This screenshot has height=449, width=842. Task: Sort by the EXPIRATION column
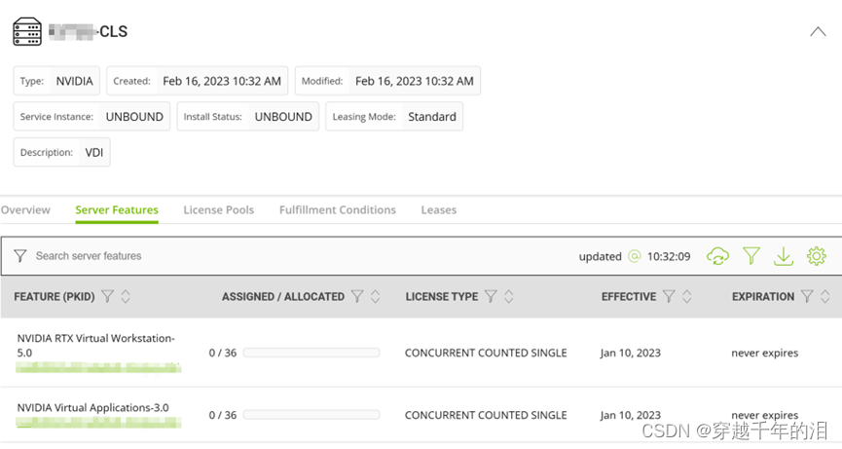point(825,296)
